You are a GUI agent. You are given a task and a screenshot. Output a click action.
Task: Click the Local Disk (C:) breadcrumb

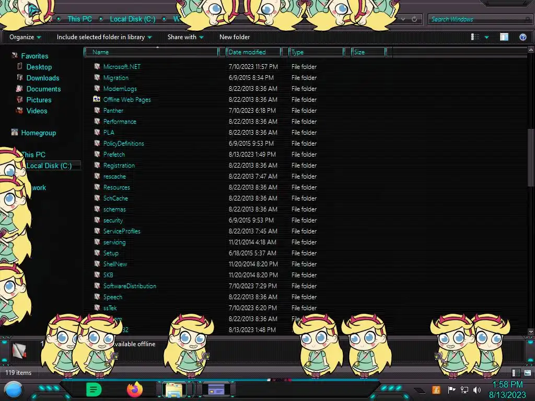(132, 19)
